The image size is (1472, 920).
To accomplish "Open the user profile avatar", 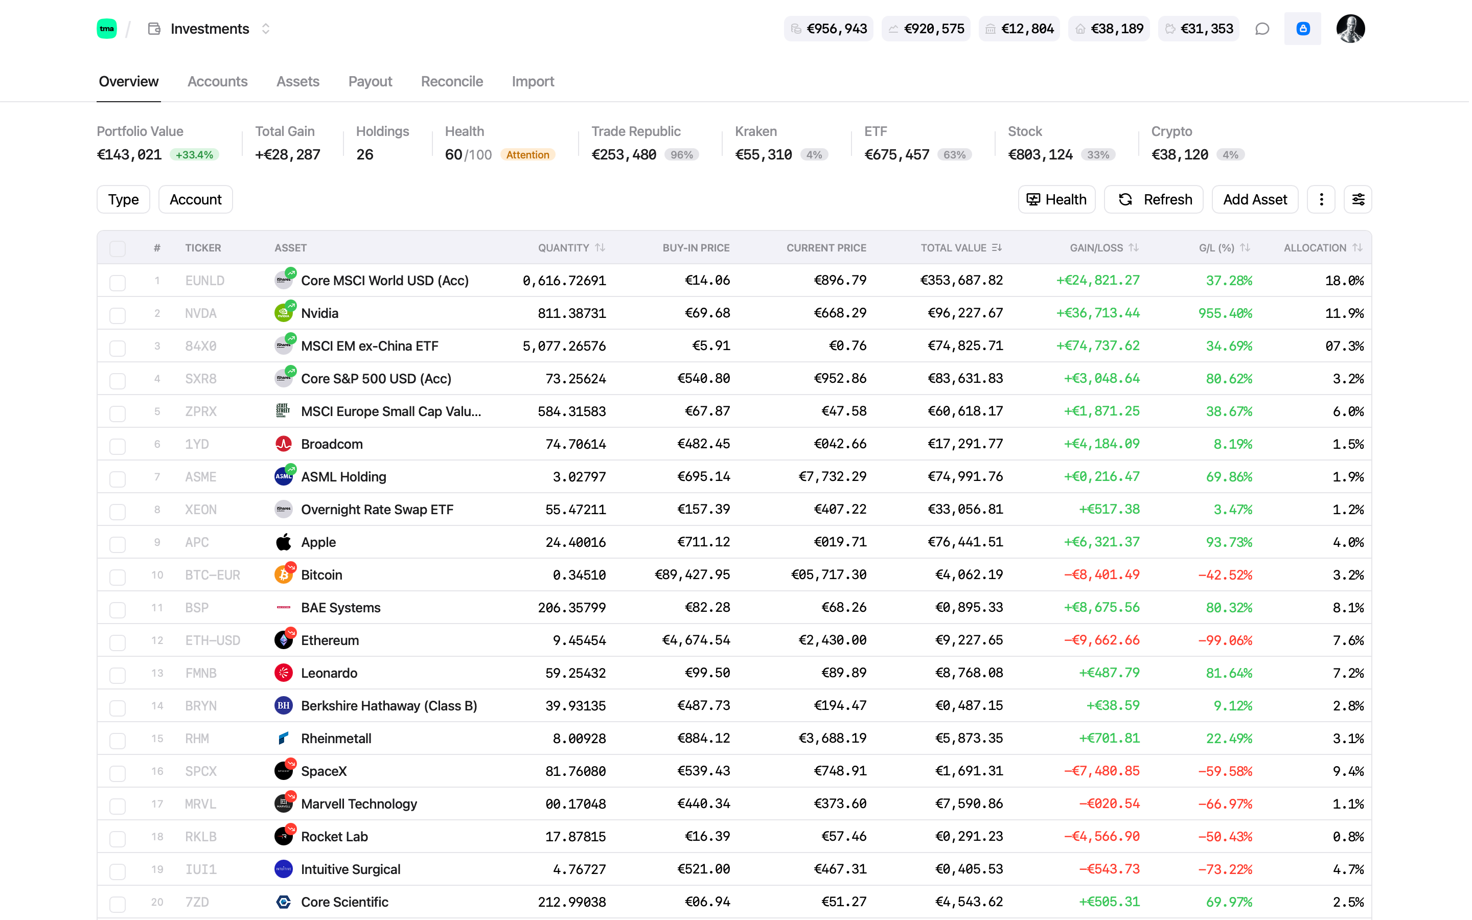I will tap(1350, 29).
